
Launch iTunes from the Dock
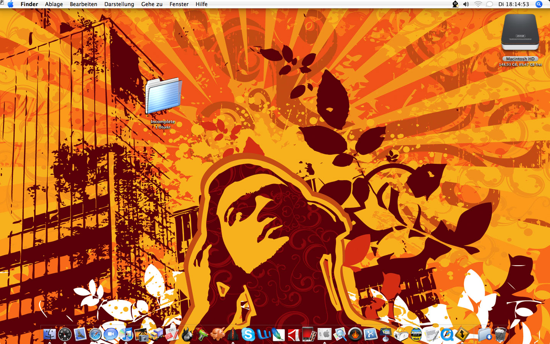[126, 334]
